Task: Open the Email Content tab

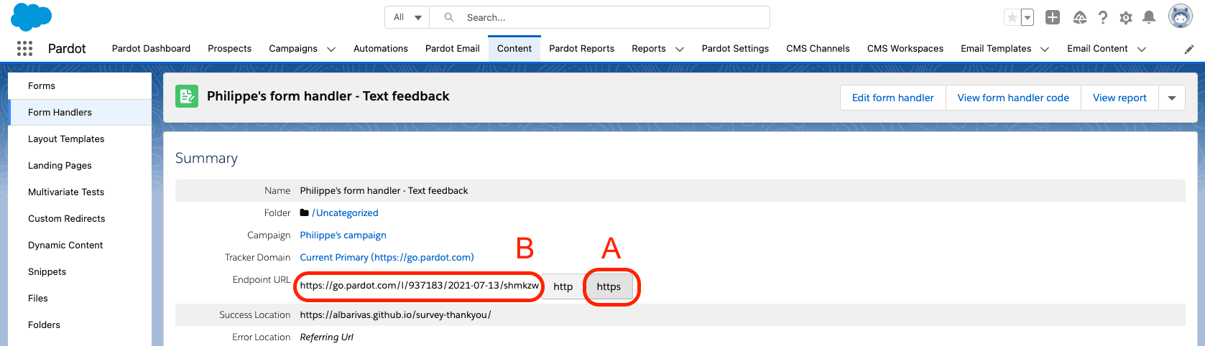Action: (1097, 48)
